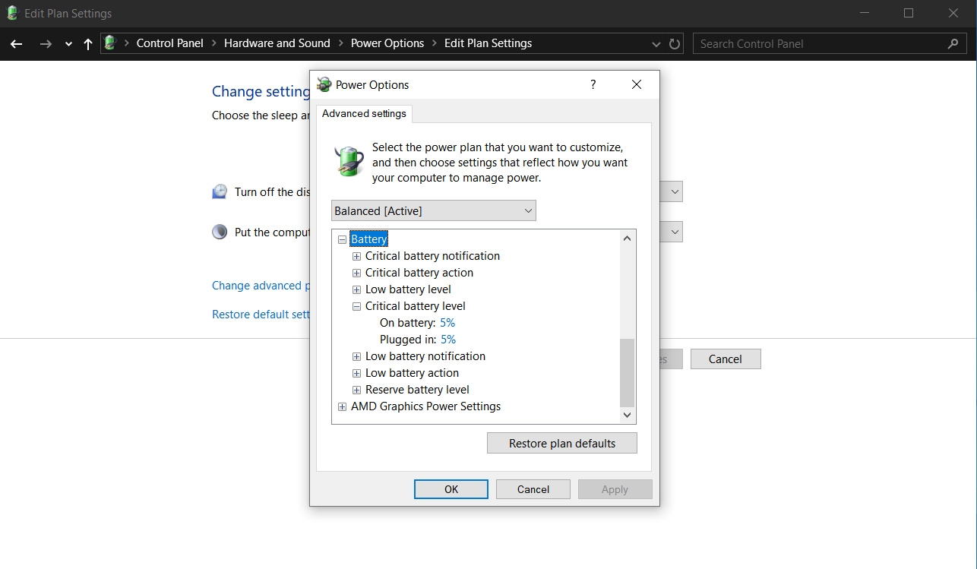Select Critical battery action label

pyautogui.click(x=419, y=273)
